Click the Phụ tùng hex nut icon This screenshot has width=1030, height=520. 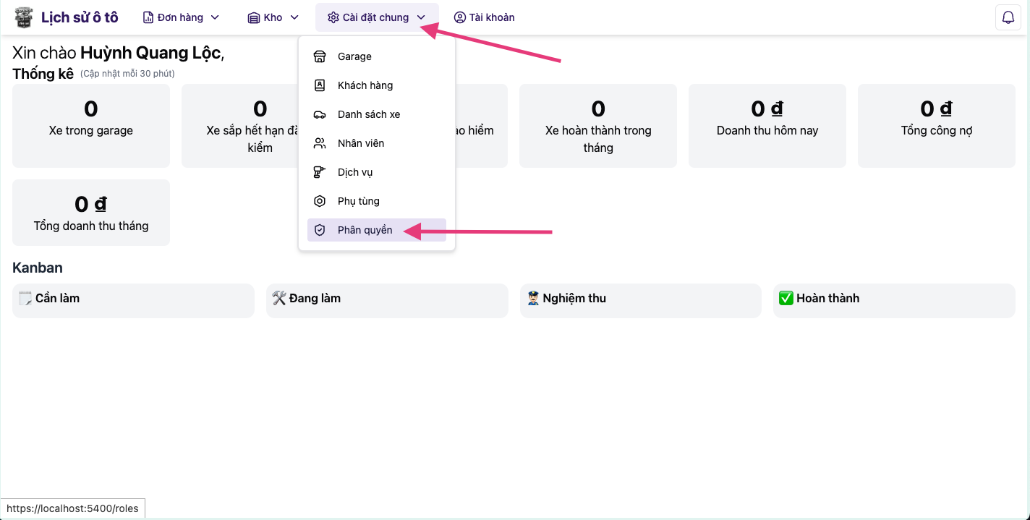point(320,201)
